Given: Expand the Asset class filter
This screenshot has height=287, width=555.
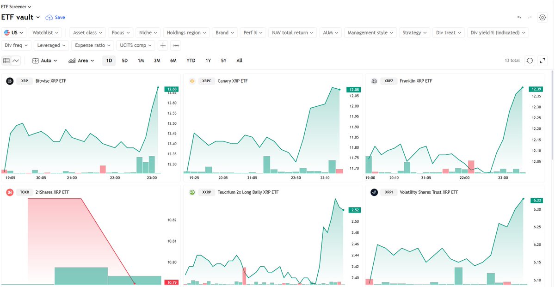Looking at the screenshot, I should click(x=87, y=33).
